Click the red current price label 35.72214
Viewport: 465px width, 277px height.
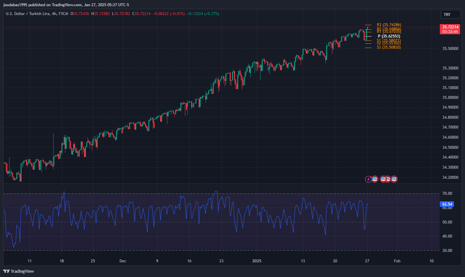[x=450, y=27]
